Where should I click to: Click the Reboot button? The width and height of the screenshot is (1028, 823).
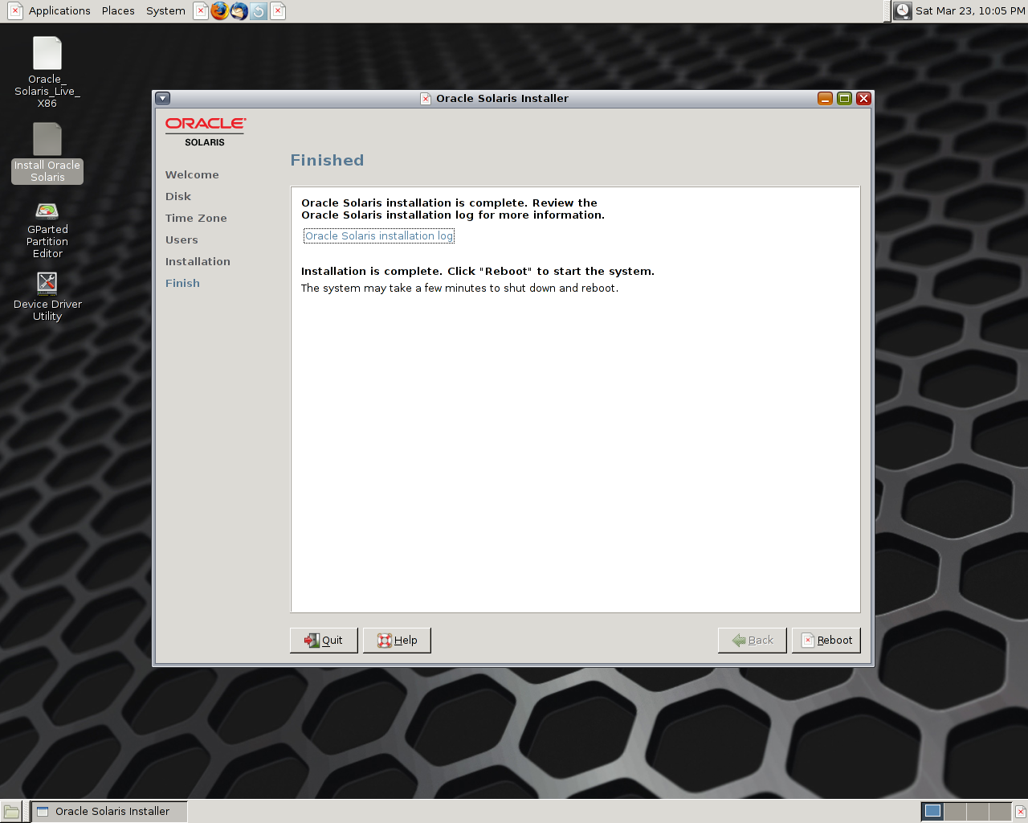pos(826,641)
